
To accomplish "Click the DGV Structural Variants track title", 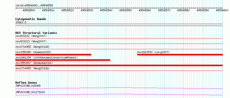I will pyautogui.click(x=36, y=33).
